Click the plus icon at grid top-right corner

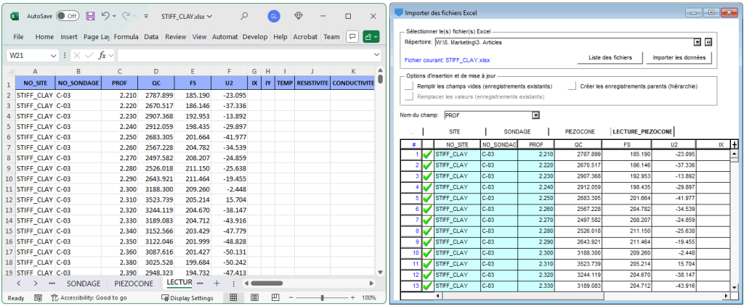pyautogui.click(x=735, y=144)
